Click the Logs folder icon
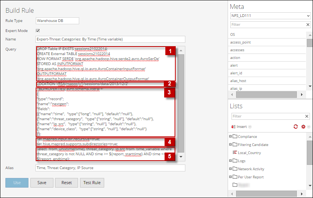 pos(235,161)
